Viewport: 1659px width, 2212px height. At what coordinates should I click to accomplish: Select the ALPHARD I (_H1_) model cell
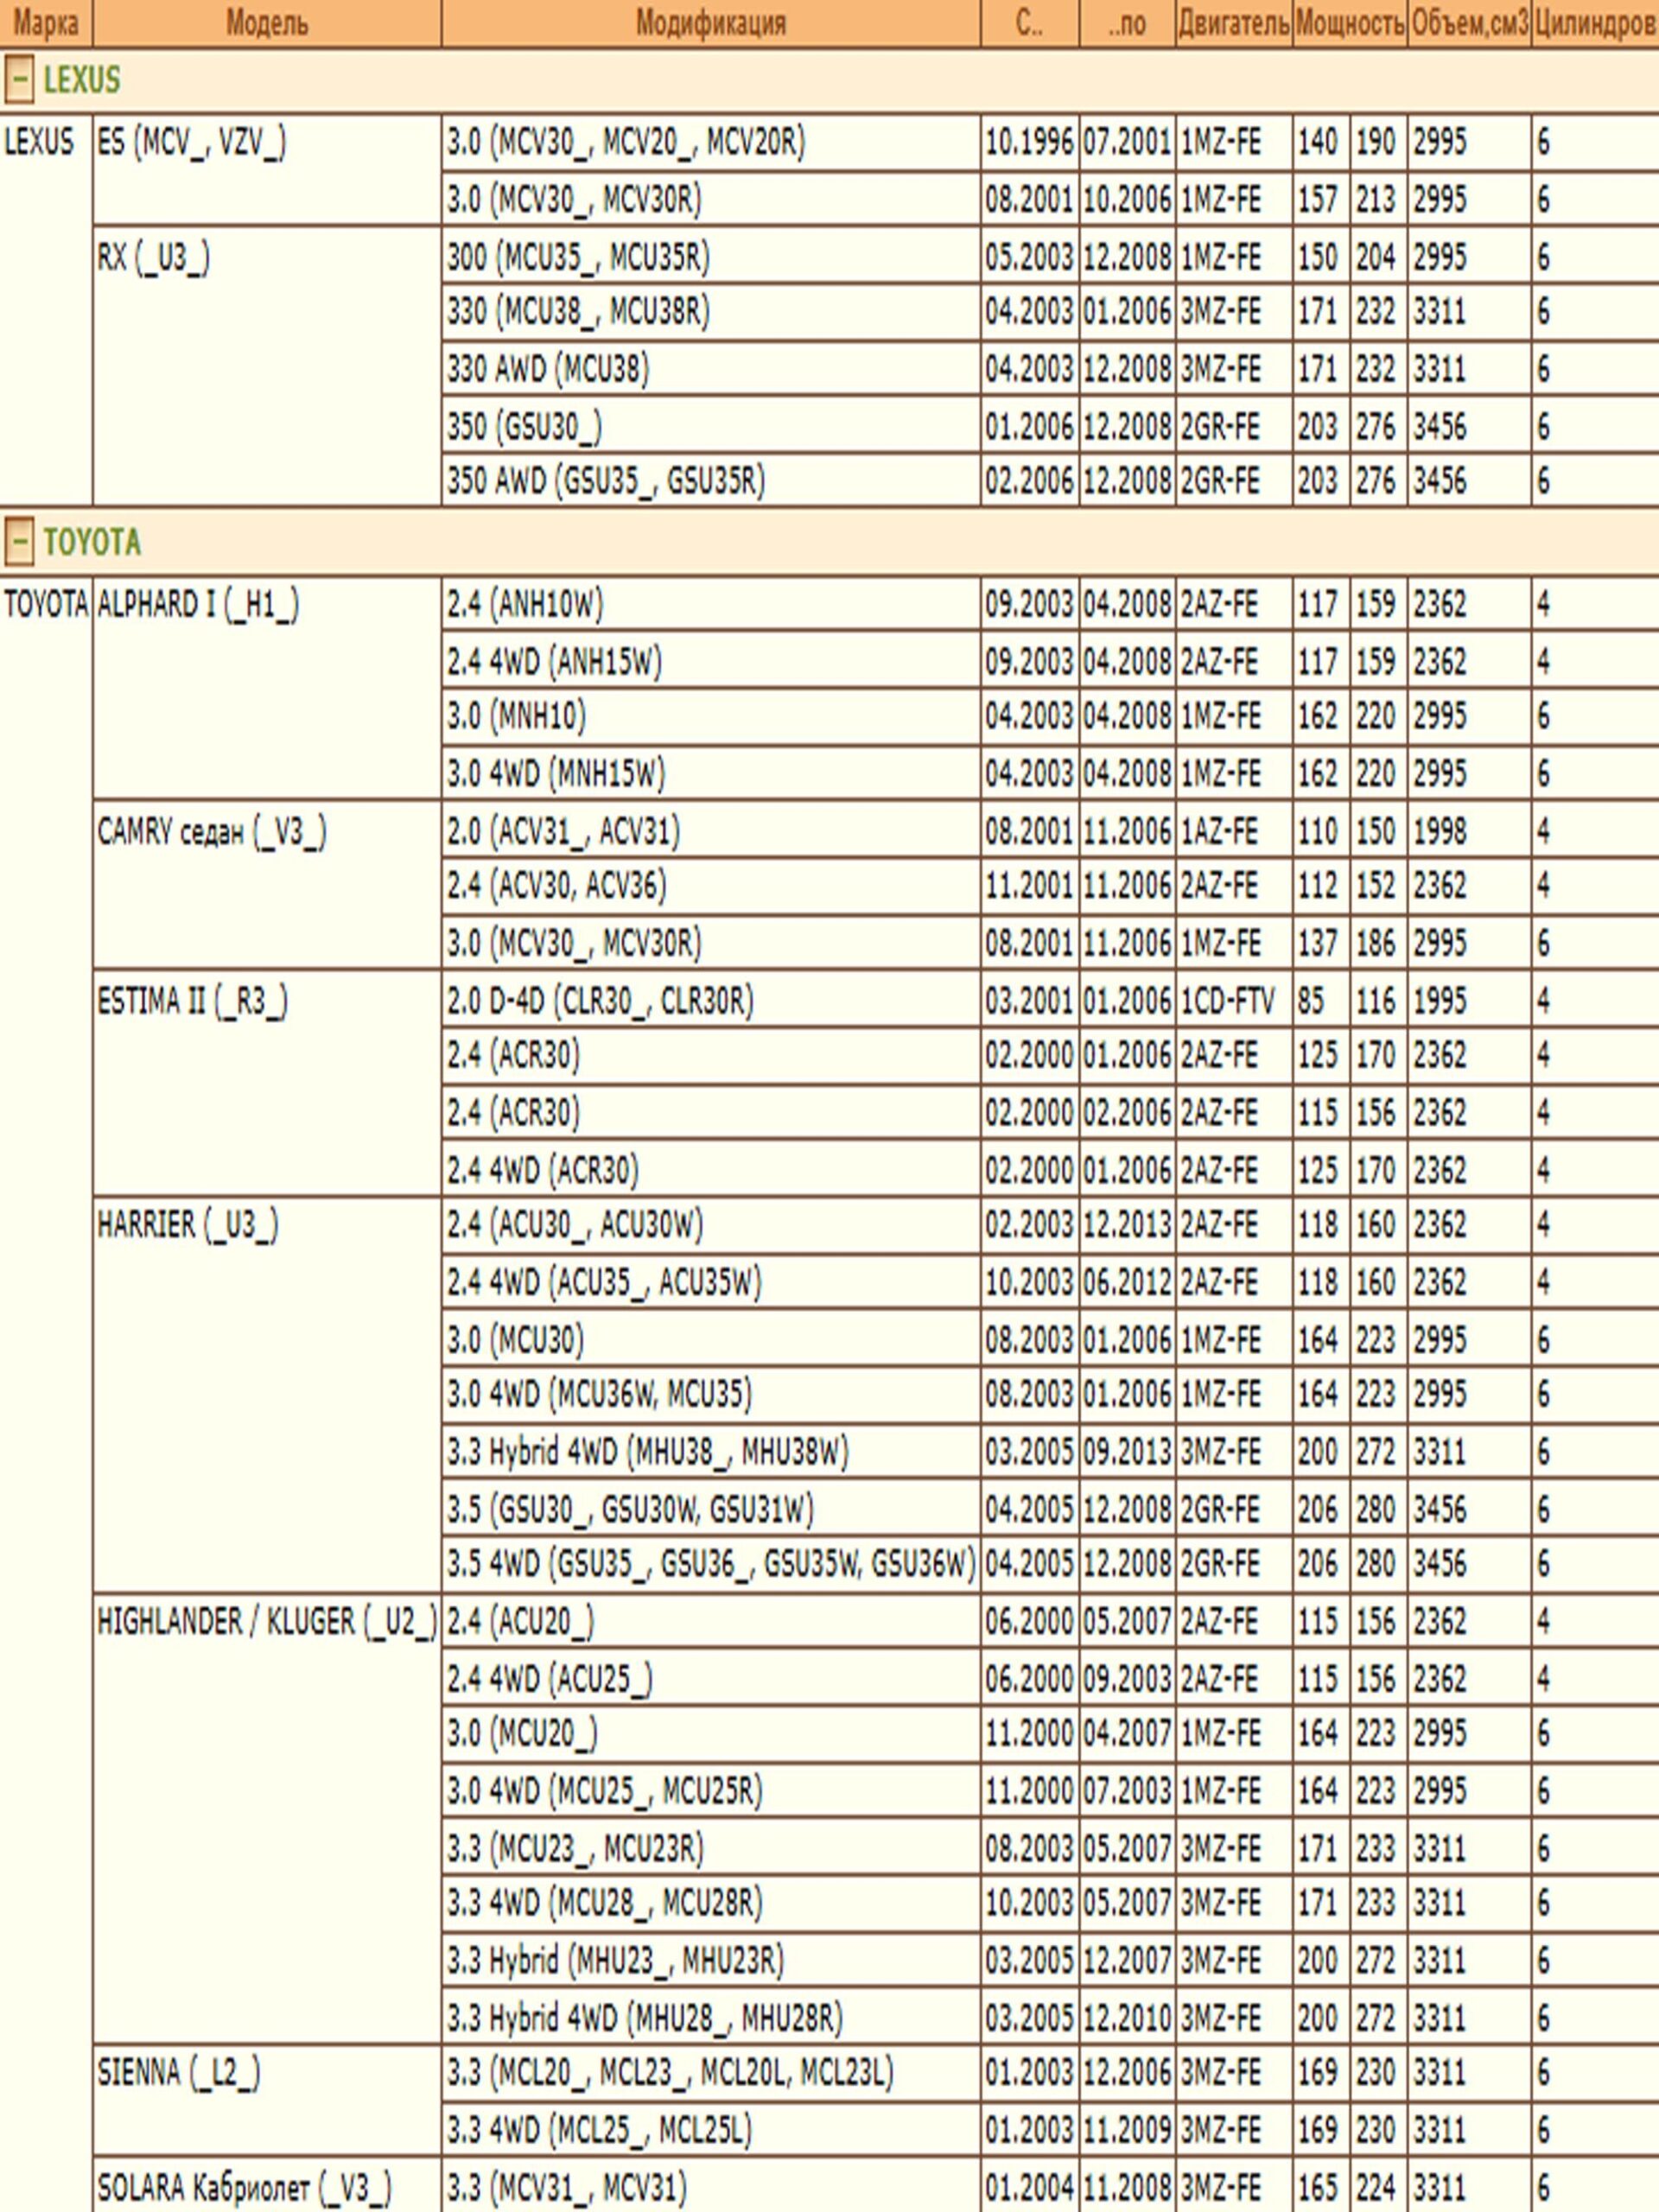tap(267, 687)
